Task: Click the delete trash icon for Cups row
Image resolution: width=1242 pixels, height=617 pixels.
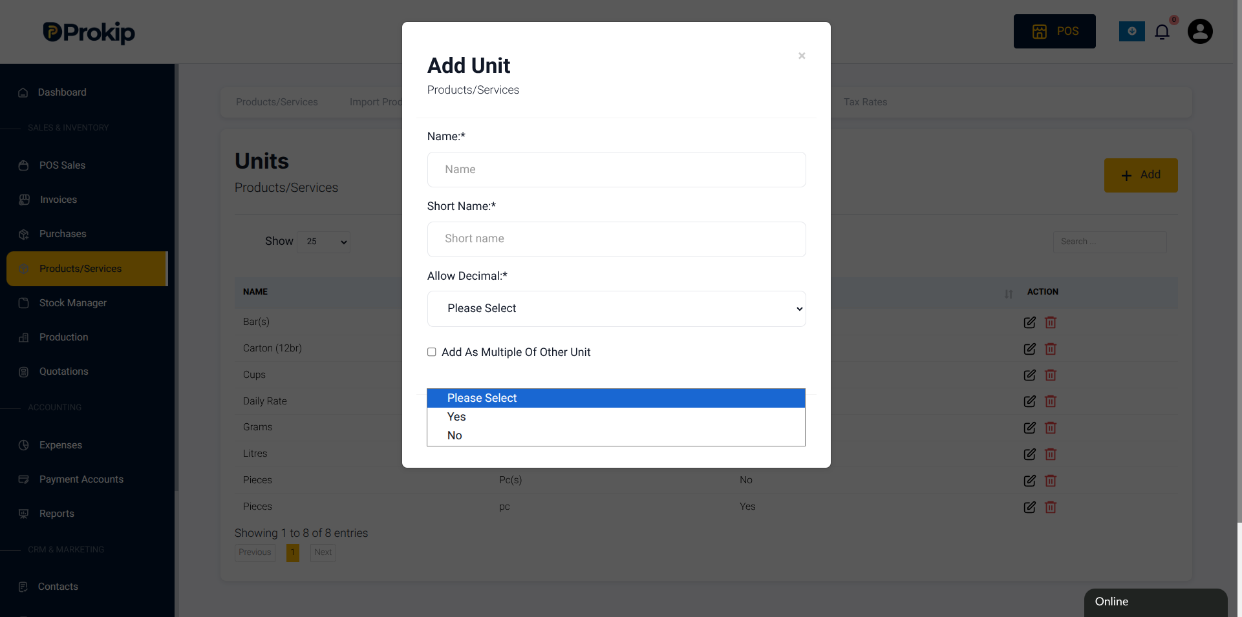Action: tap(1051, 375)
